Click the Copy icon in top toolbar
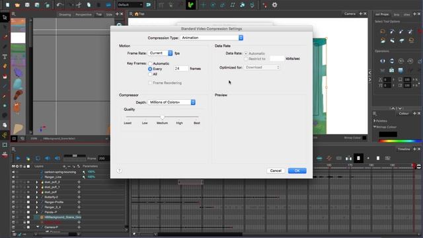This screenshot has height=238, width=423. click(x=89, y=5)
